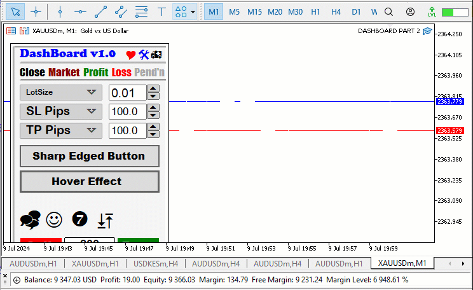Image resolution: width=473 pixels, height=290 pixels.
Task: Select the Fibonacci retracement tool
Action: click(141, 12)
